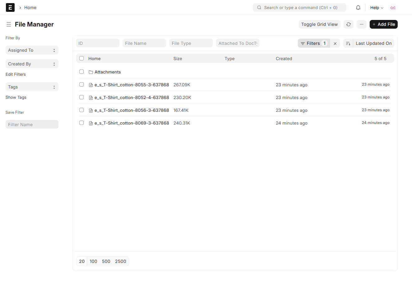Toggle the sidebar hamburger icon
This screenshot has height=285, width=412.
(x=9, y=24)
